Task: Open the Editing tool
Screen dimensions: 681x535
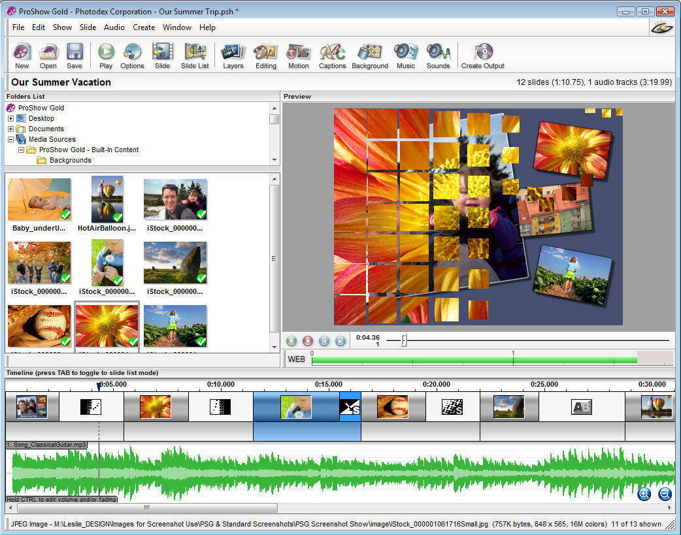Action: point(266,56)
